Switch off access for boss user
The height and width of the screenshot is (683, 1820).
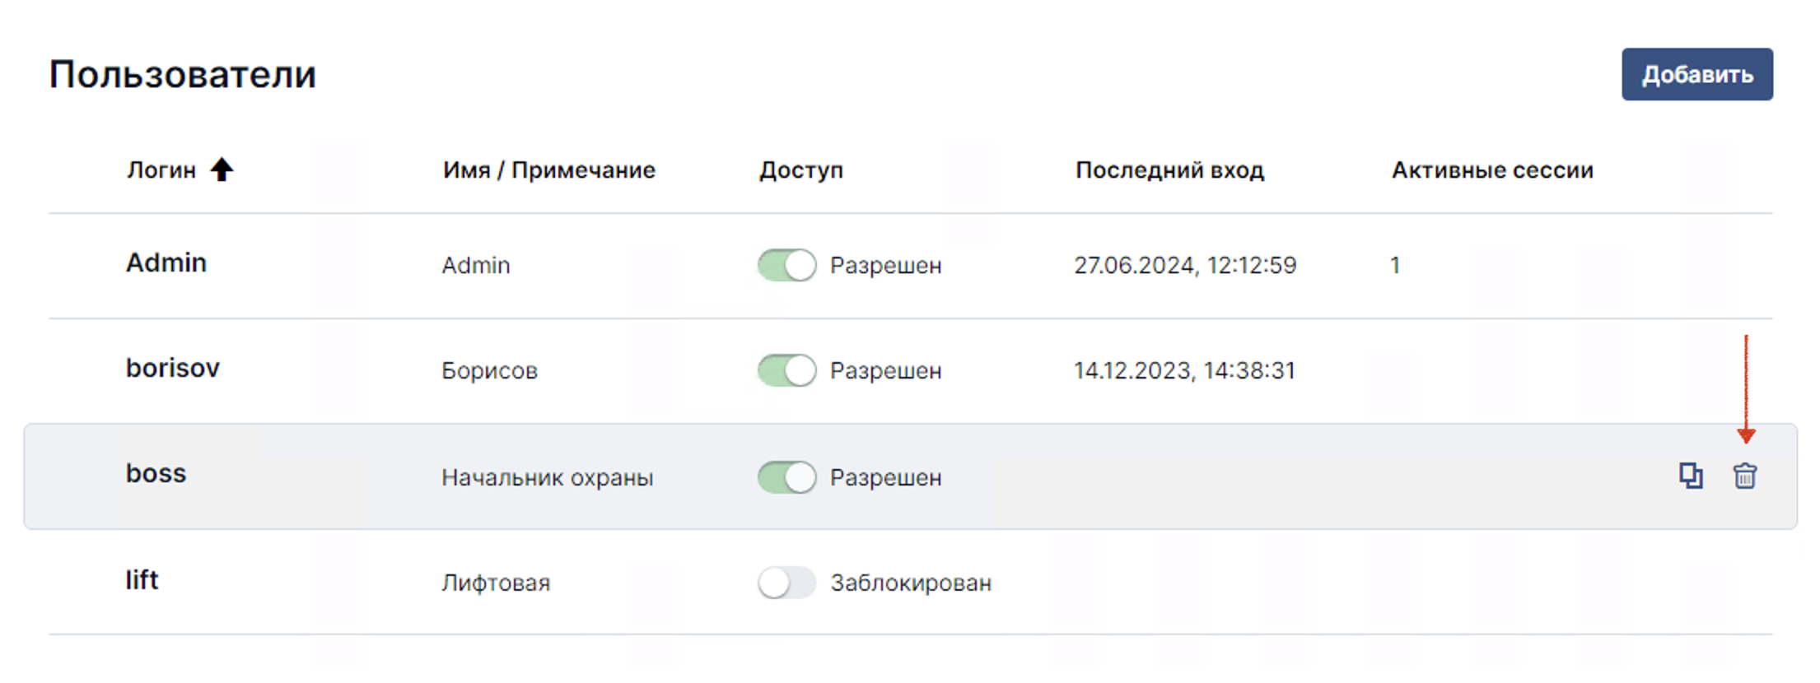[x=786, y=477]
